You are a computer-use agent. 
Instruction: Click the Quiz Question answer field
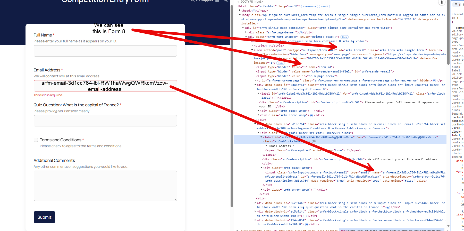[x=105, y=121]
